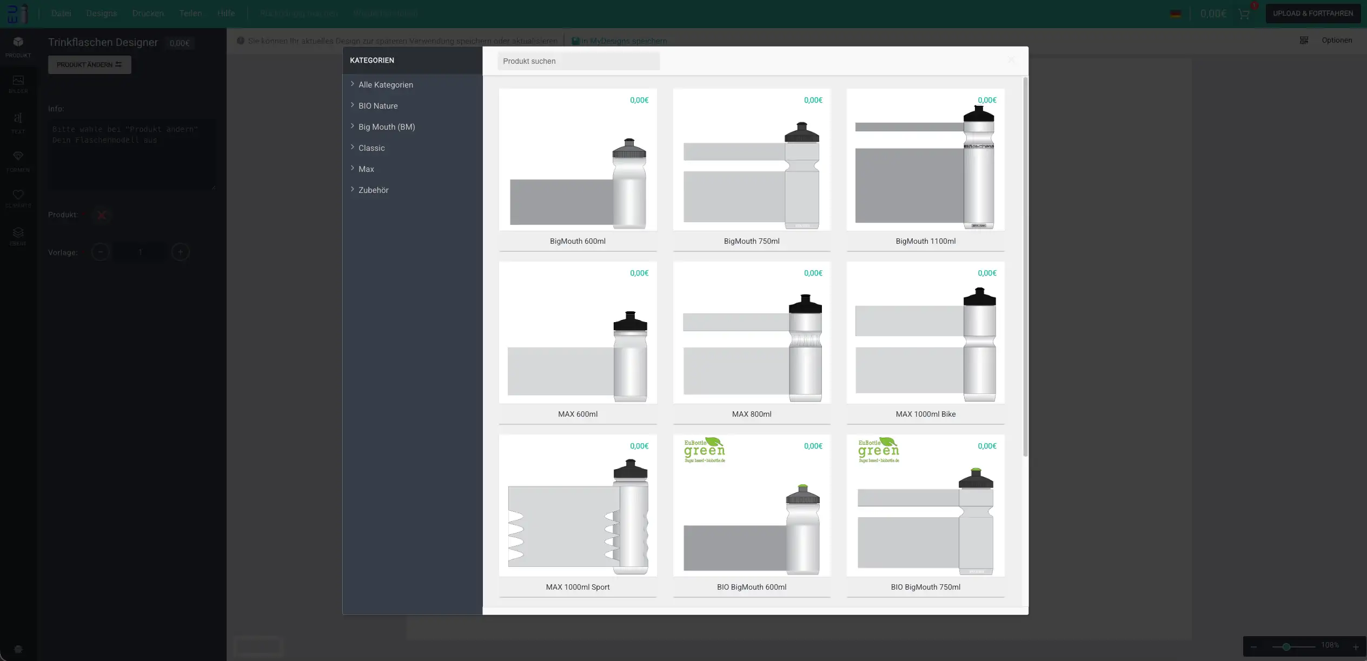Open the Formen sidebar panel icon

pyautogui.click(x=18, y=161)
